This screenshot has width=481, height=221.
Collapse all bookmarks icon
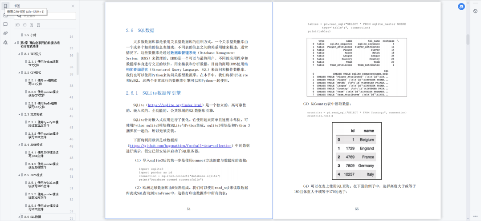(24, 25)
